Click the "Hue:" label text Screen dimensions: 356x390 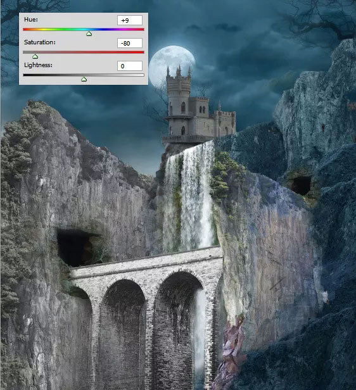pyautogui.click(x=31, y=20)
